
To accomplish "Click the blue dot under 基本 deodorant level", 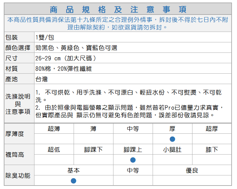I will click(x=73, y=181).
